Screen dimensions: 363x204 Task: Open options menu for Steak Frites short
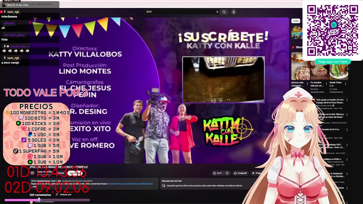[345, 84]
